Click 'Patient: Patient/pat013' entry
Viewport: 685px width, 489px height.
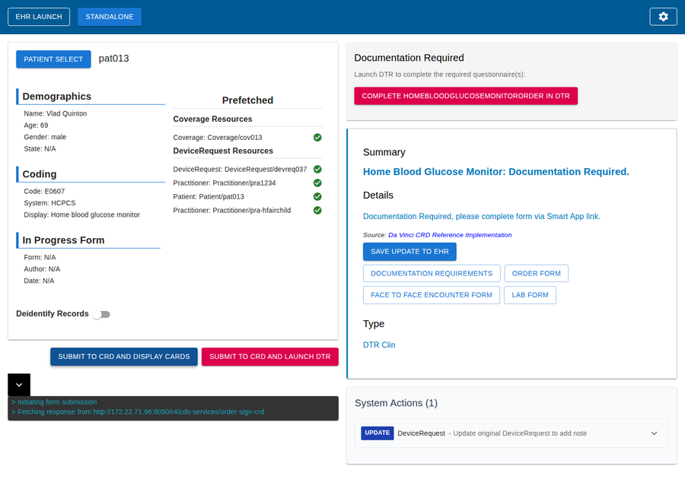coord(209,196)
